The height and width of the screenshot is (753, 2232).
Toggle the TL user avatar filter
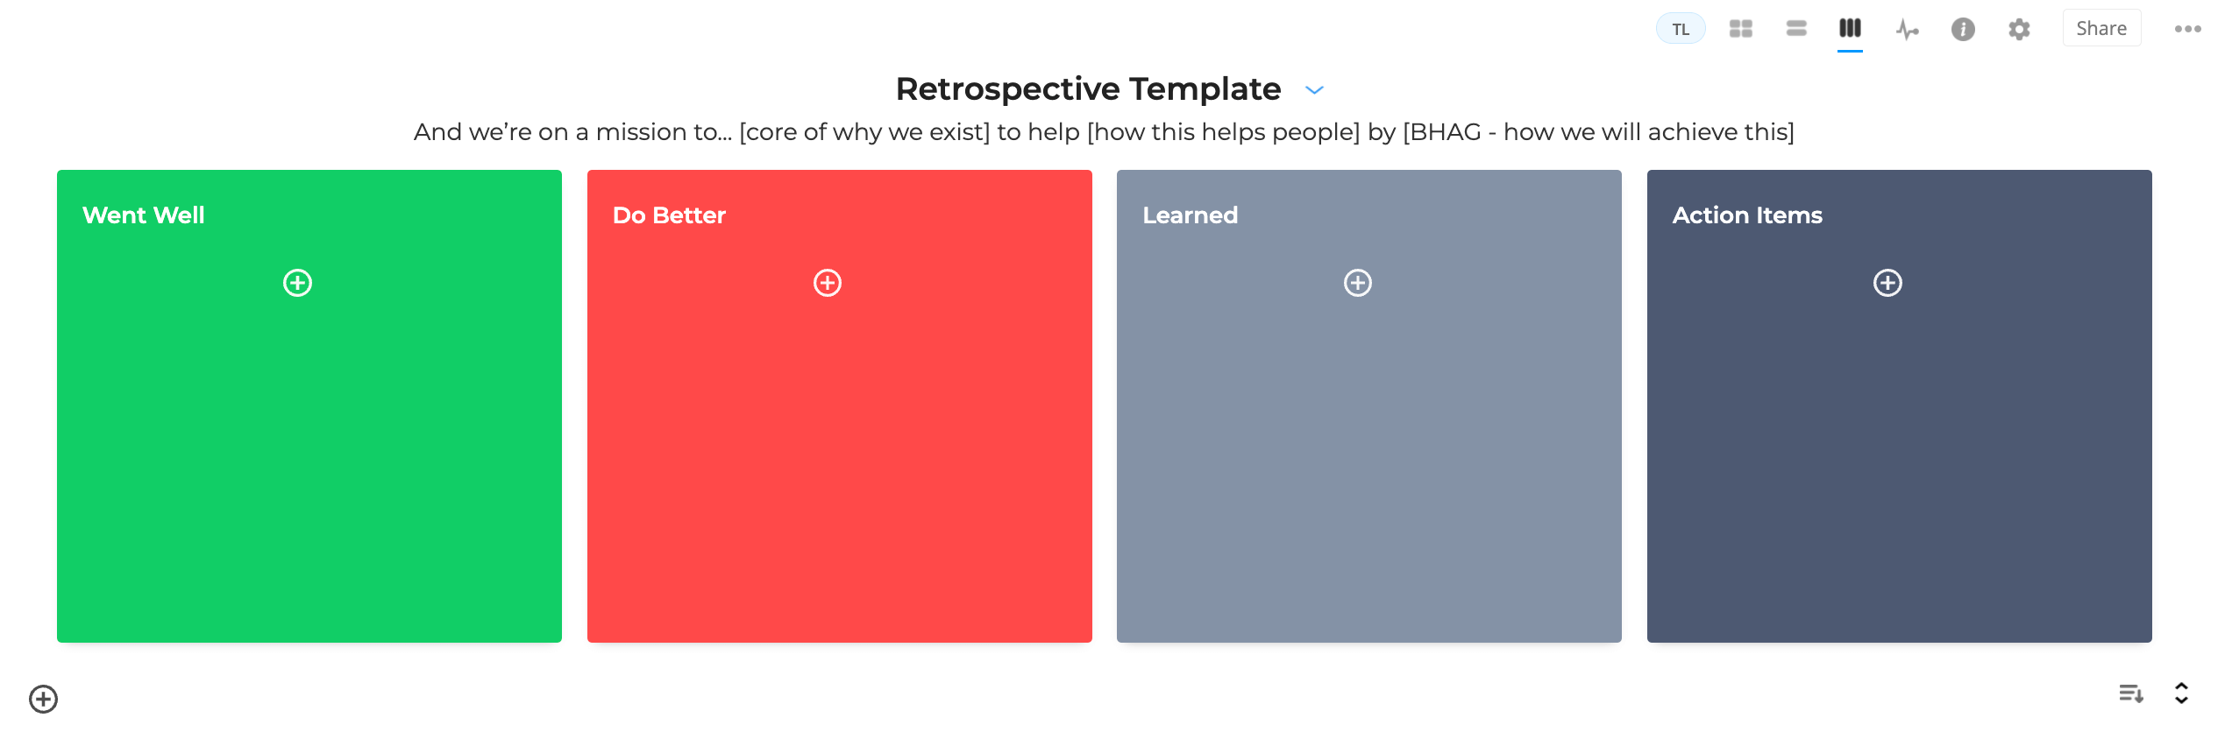(x=1680, y=28)
